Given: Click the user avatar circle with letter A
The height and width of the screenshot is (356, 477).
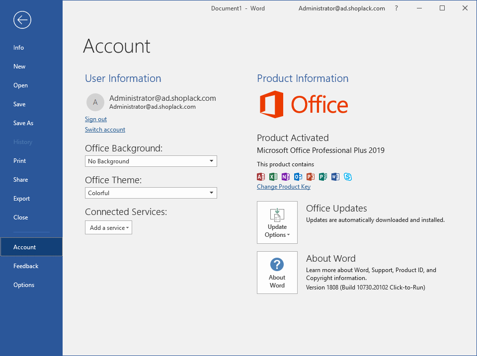Looking at the screenshot, I should tap(95, 102).
